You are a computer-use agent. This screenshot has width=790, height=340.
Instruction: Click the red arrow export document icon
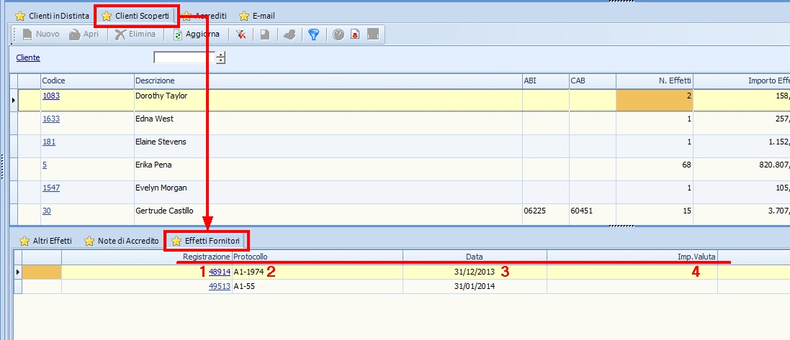(355, 34)
